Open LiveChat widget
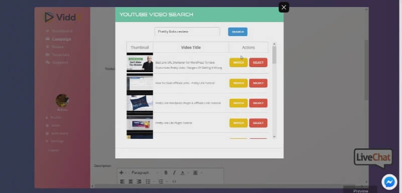402x193 pixels. (x=373, y=158)
